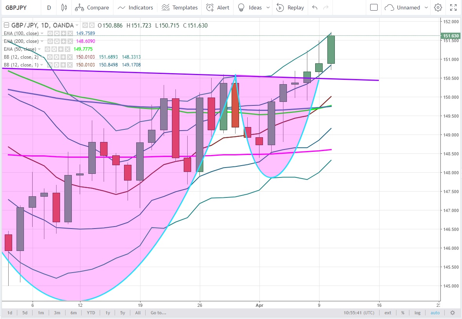Expand the Ideas dropdown arrow

click(x=268, y=7)
